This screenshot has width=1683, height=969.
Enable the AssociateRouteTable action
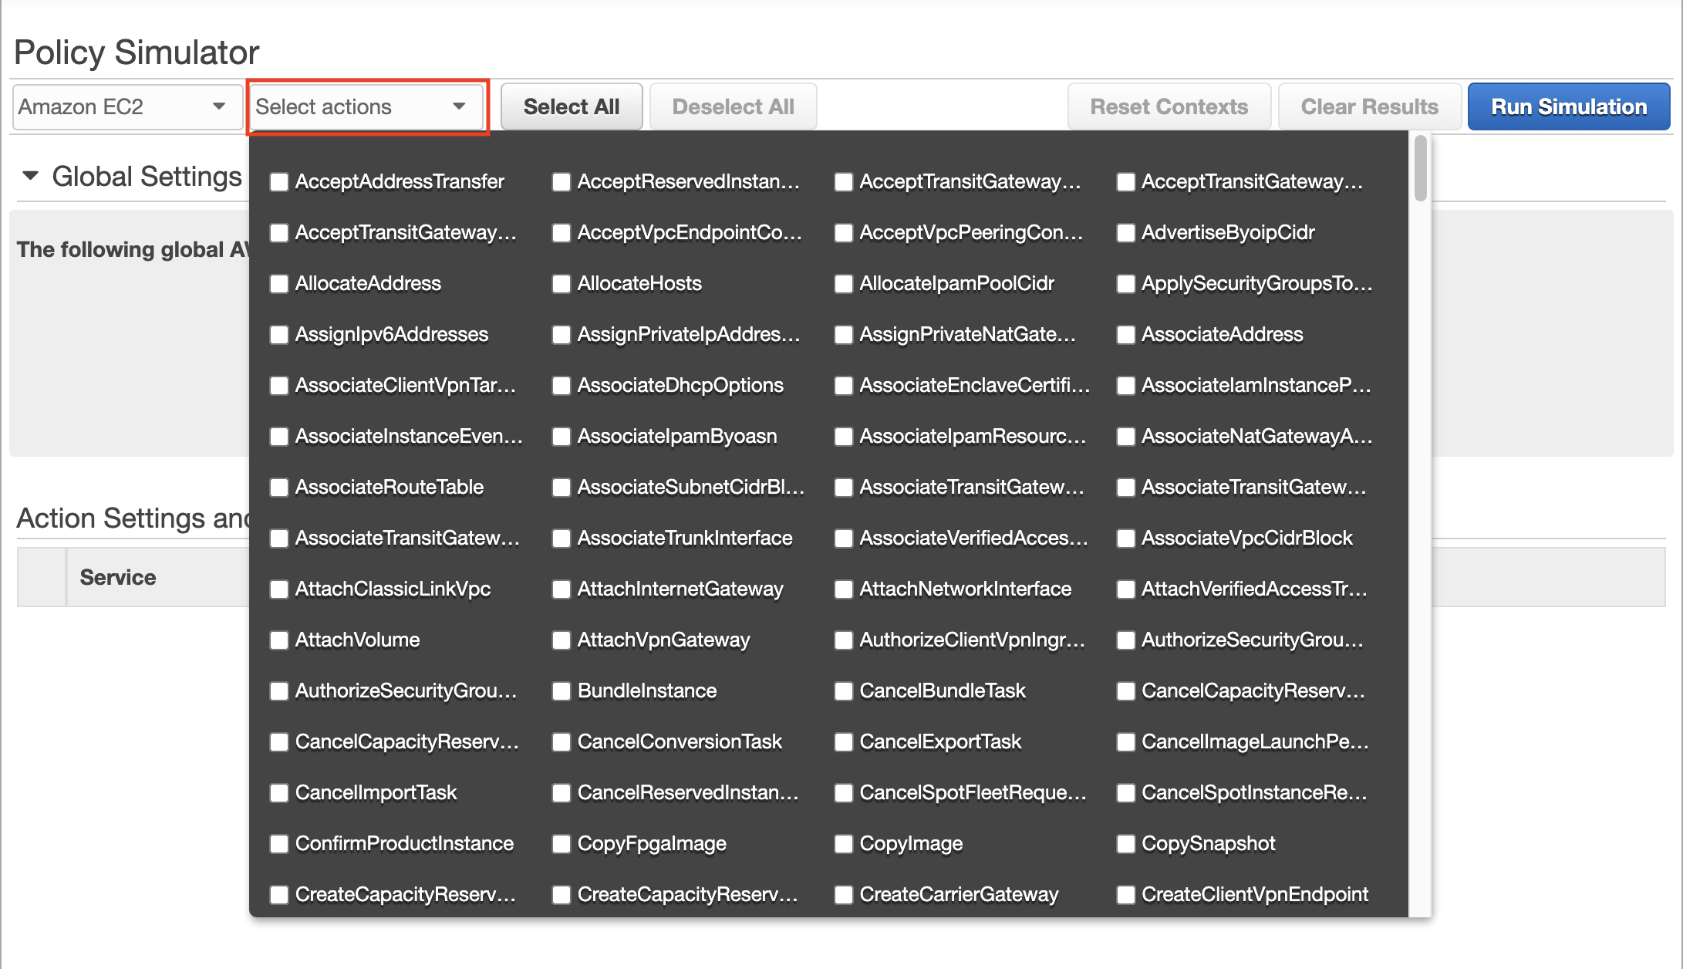coord(279,488)
